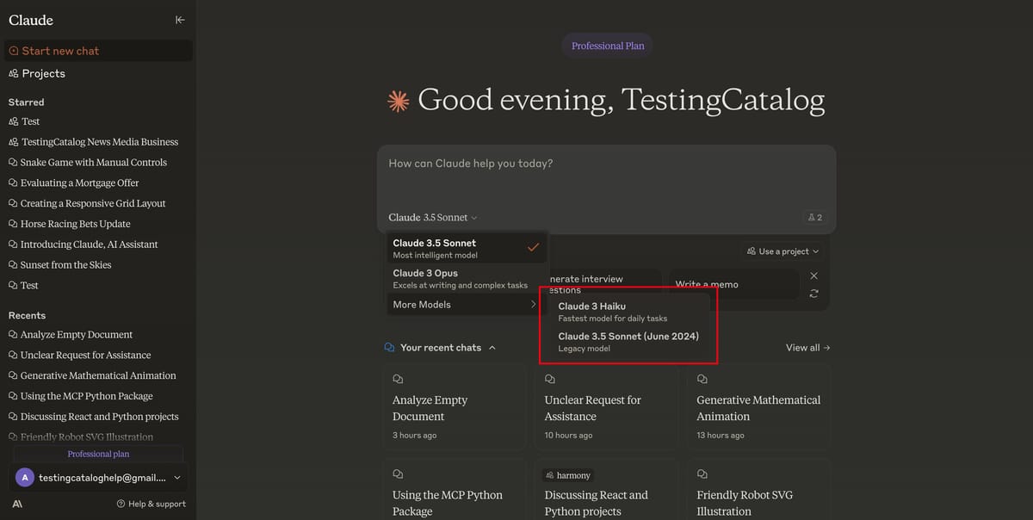
Task: Click the View all recent chats link
Action: [807, 347]
